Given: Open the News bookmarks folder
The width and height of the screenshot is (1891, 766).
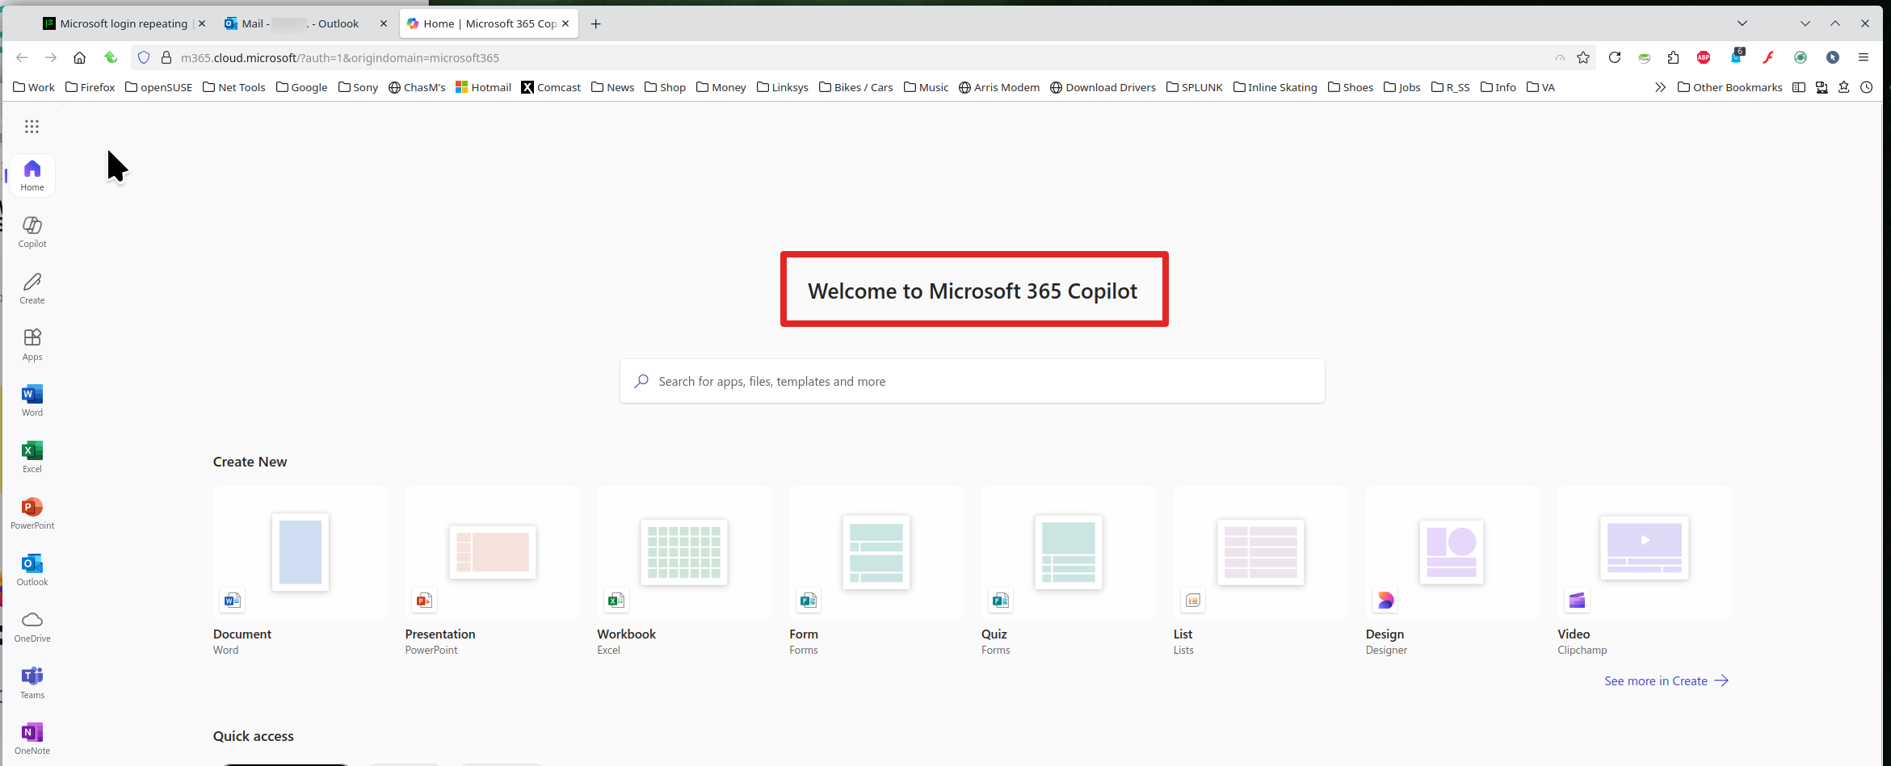Looking at the screenshot, I should [612, 87].
